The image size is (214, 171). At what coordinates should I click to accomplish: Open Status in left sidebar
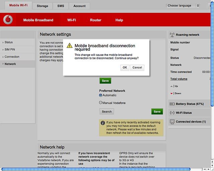click(17, 42)
